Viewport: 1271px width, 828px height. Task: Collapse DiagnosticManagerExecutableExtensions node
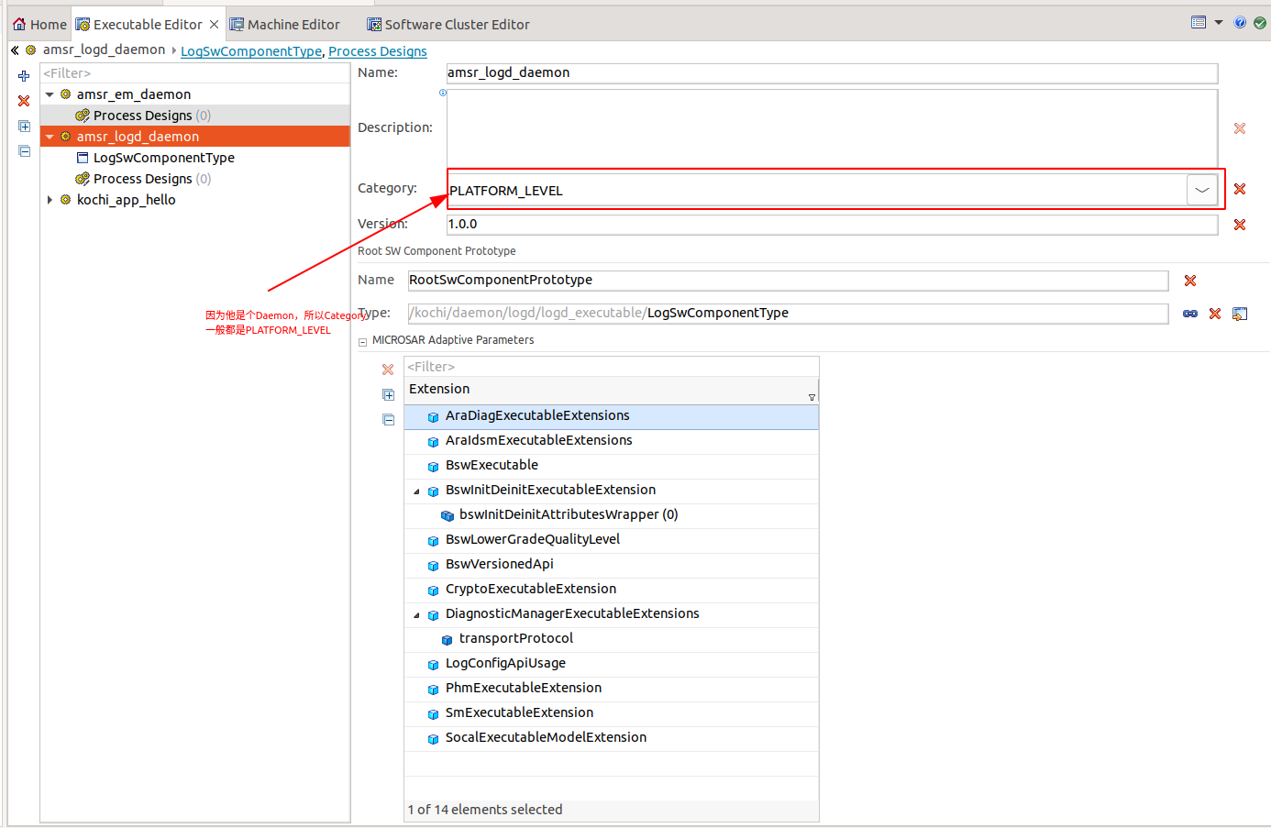416,615
